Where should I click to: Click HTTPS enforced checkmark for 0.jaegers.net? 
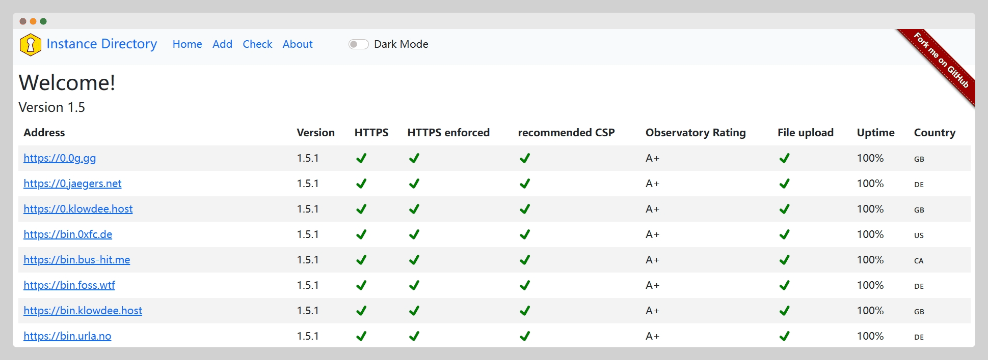pyautogui.click(x=414, y=184)
